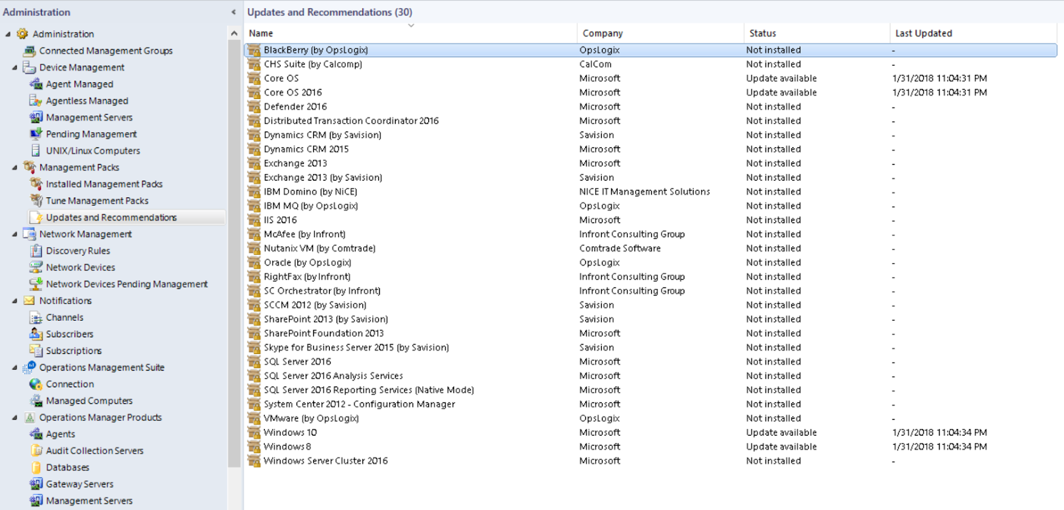Image resolution: width=1064 pixels, height=510 pixels.
Task: Click the Agentless Managed icon
Action: pos(36,100)
